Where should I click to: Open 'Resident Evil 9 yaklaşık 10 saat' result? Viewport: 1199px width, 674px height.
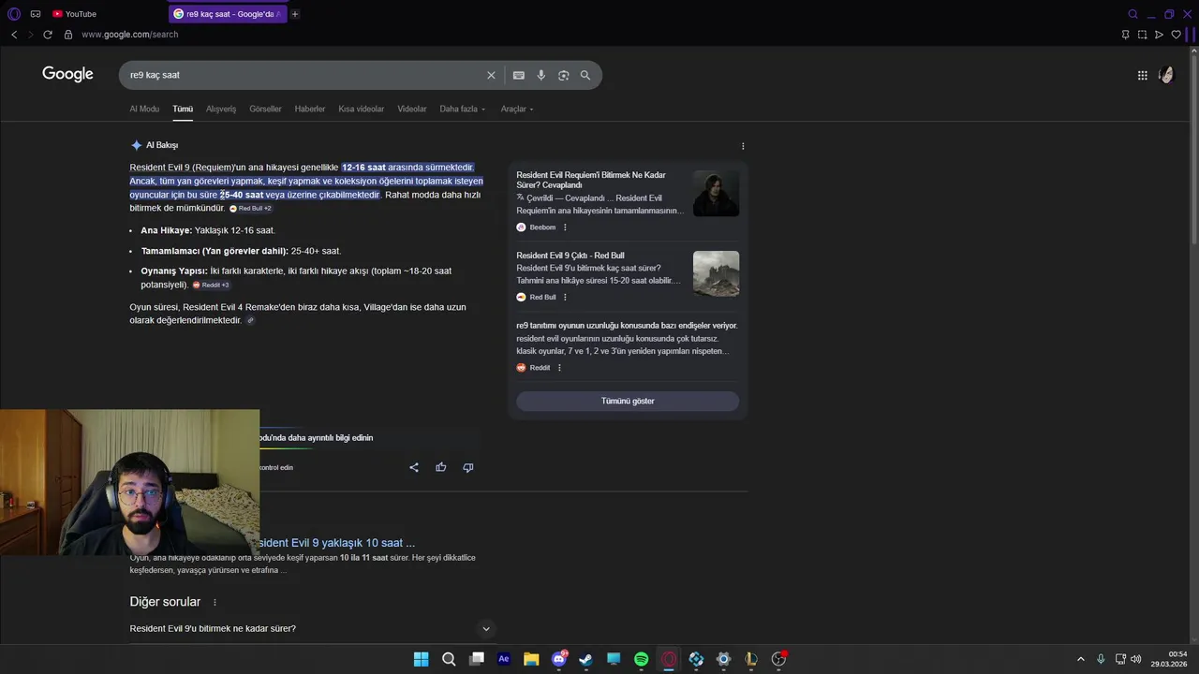337,543
